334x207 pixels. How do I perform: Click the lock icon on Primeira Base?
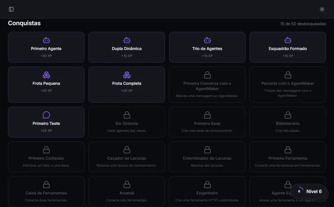click(207, 115)
